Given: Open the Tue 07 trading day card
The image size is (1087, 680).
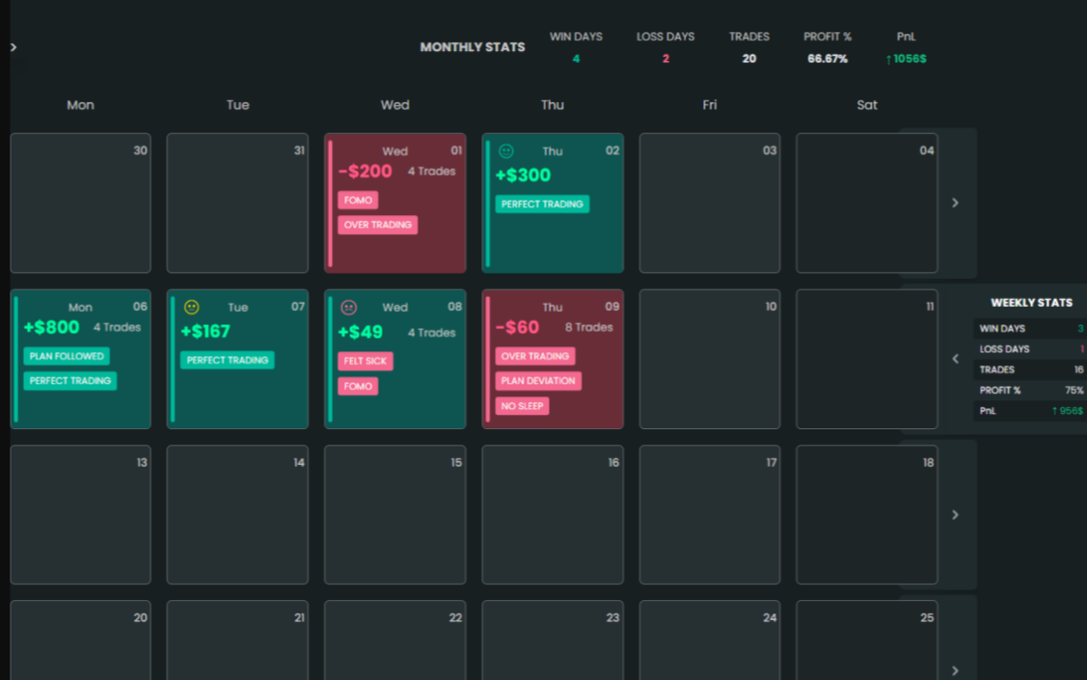Looking at the screenshot, I should [238, 359].
